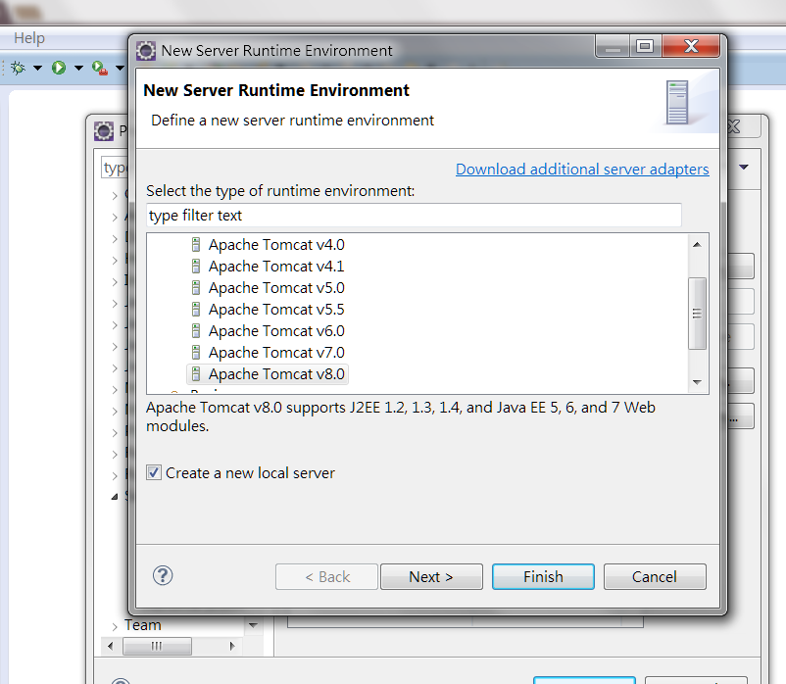The width and height of the screenshot is (786, 684).
Task: Click the Apache Tomcat v4.0 server icon
Action: point(196,245)
